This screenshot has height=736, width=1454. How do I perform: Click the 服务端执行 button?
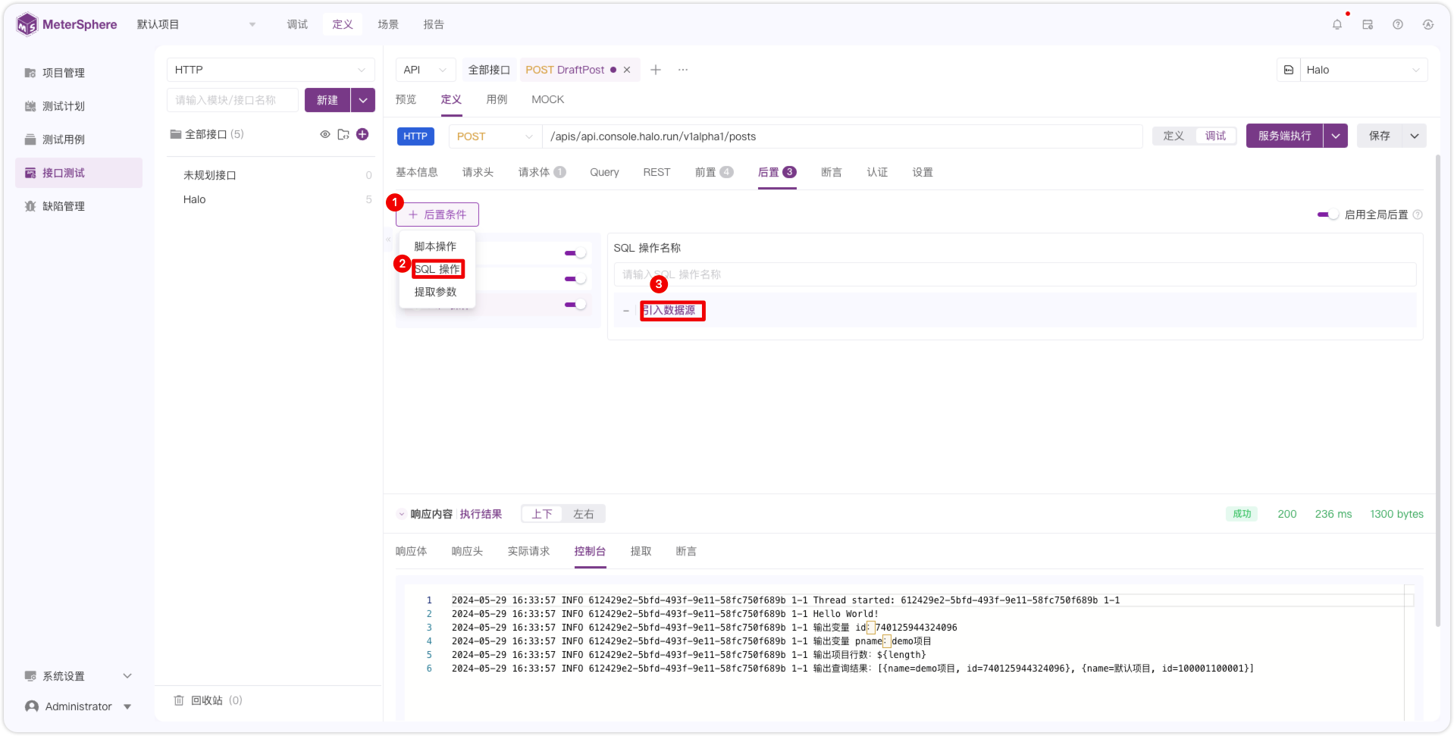click(x=1284, y=136)
